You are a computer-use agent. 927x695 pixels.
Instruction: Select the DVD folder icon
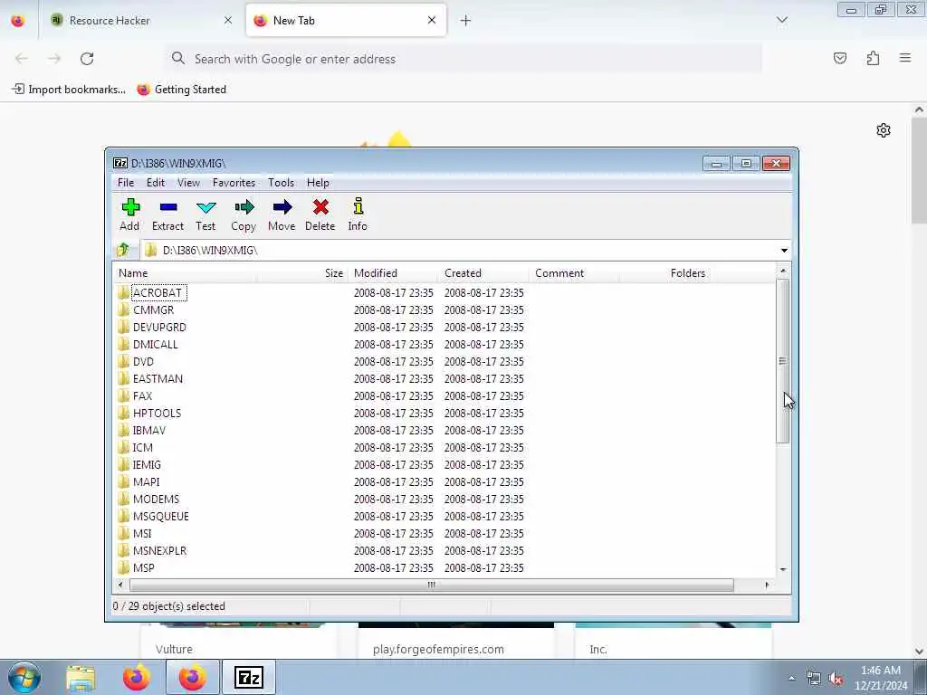click(123, 361)
